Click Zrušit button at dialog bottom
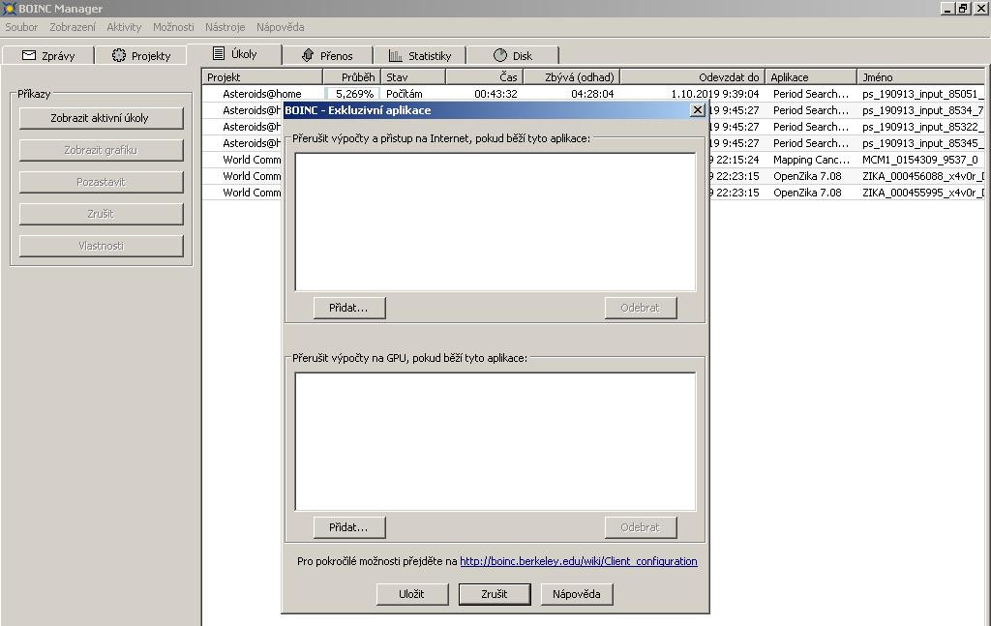Viewport: 991px width, 626px height. (495, 594)
